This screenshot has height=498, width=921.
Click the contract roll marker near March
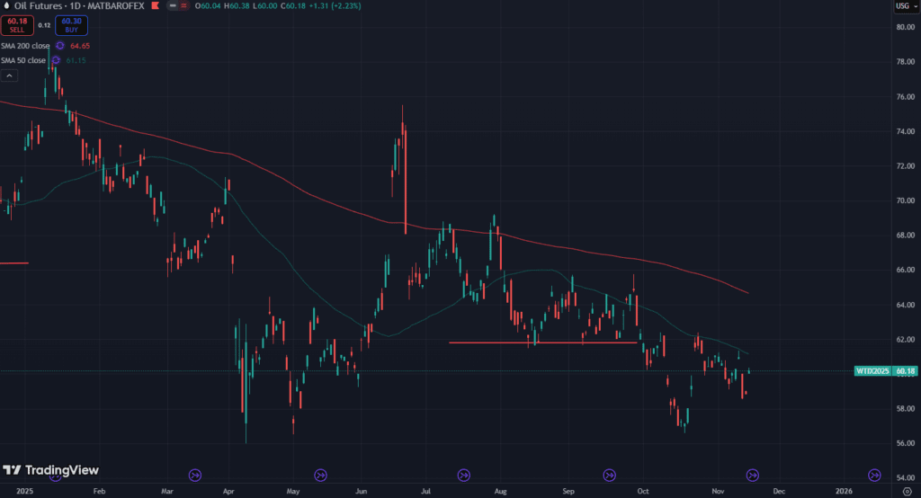tap(195, 475)
